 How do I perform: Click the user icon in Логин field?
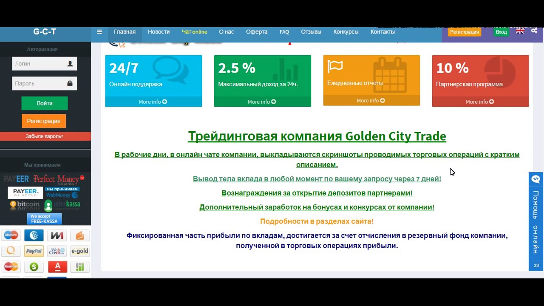(70, 64)
